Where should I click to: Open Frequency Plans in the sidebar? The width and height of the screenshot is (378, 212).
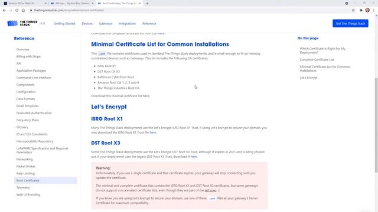click(28, 120)
